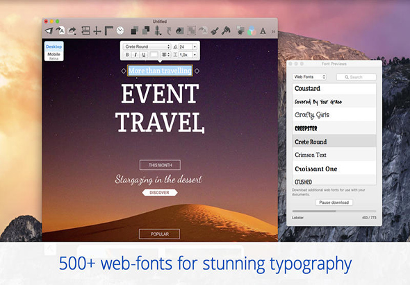Click the text color swatch in popup
410x285 pixels.
click(x=154, y=55)
